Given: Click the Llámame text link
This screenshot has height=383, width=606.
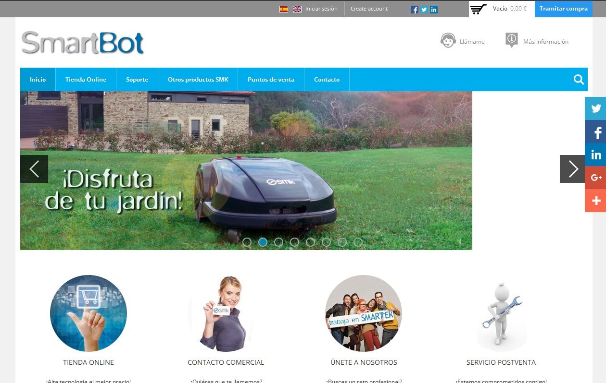Looking at the screenshot, I should 472,42.
